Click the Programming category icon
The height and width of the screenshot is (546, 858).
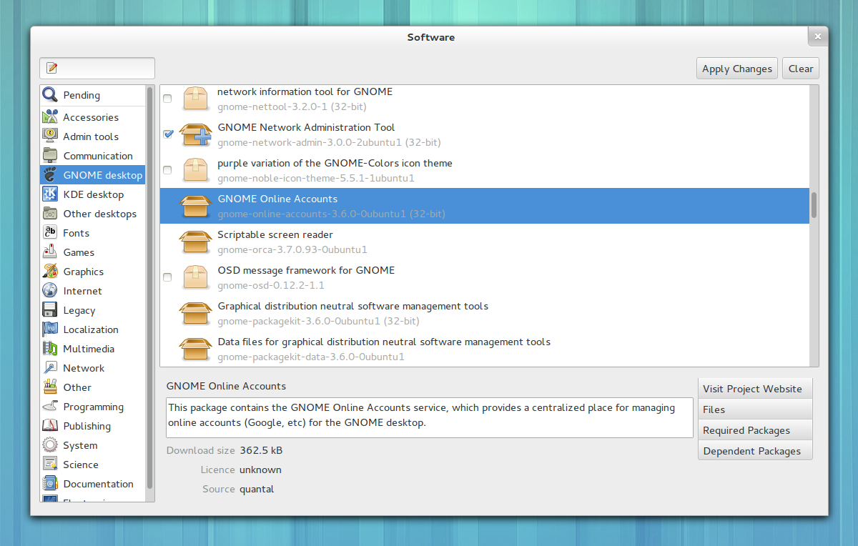pos(50,406)
